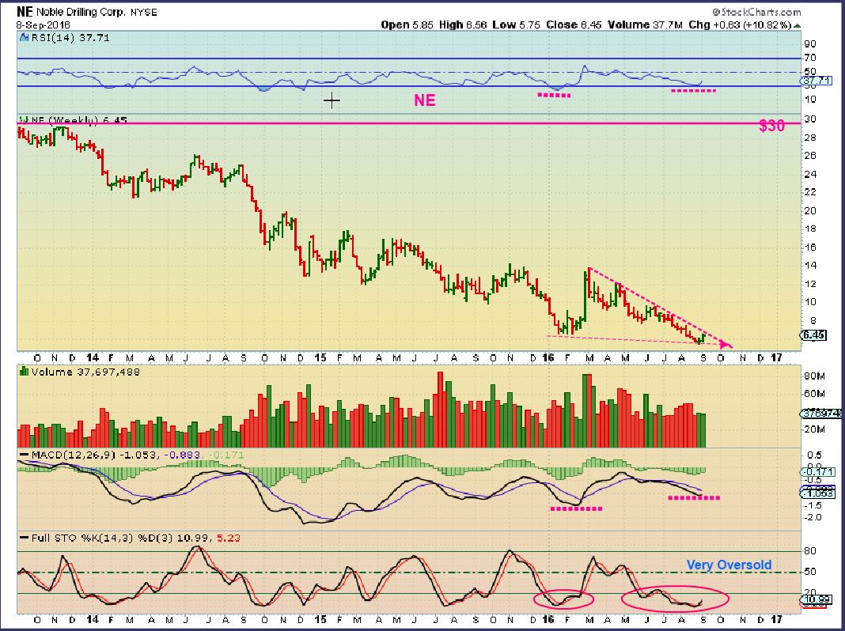Open the StockCharts.com attribution link
This screenshot has width=845, height=631.
756,12
